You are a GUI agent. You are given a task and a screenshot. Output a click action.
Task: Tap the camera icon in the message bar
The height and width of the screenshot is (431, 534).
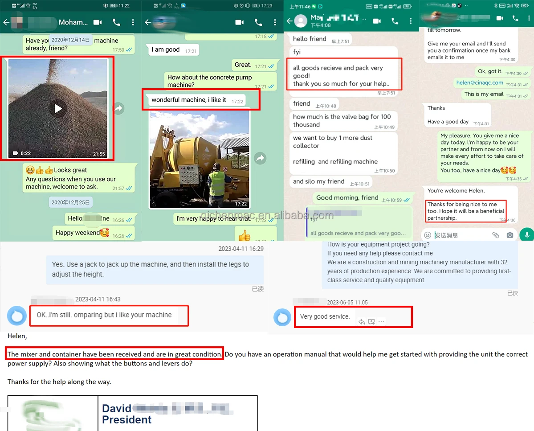coord(510,235)
